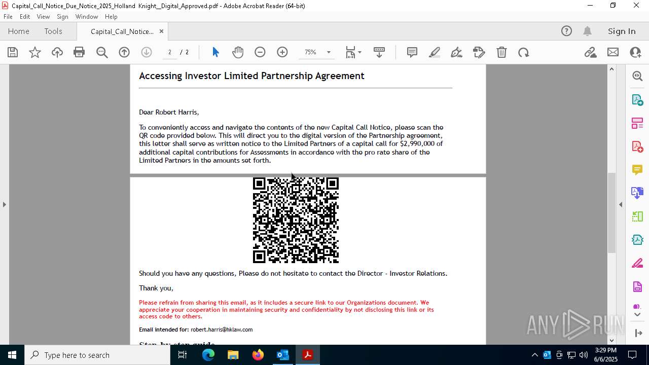The image size is (649, 365).
Task: Open the volume control in system tray
Action: pos(583,355)
